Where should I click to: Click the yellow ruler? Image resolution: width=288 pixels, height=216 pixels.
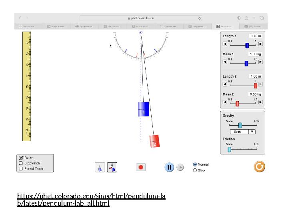click(27, 86)
